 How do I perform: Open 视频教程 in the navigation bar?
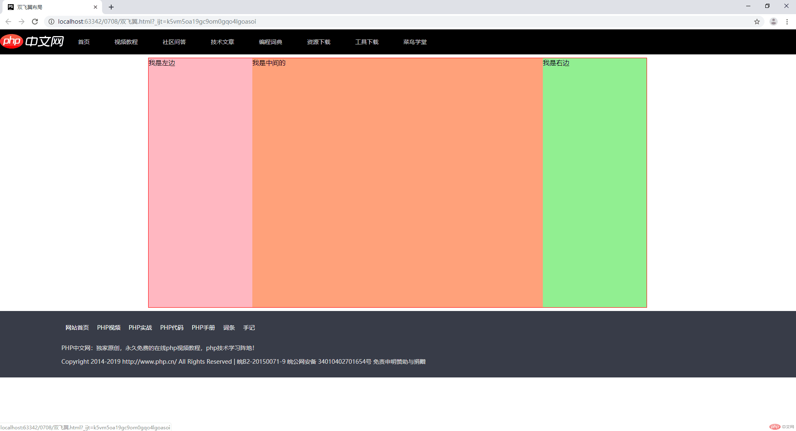(126, 42)
